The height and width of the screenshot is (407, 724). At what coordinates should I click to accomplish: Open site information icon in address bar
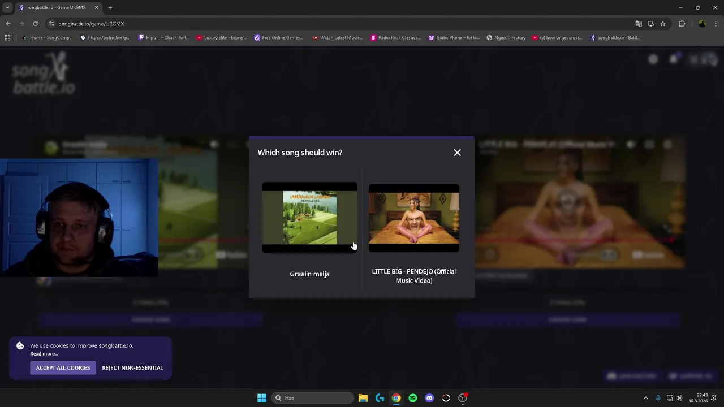51,24
